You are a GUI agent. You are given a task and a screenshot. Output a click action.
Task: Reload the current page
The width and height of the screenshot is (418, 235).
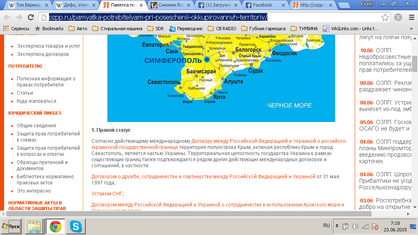click(x=31, y=18)
